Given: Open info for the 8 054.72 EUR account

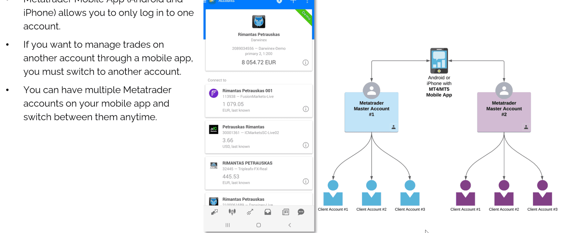Looking at the screenshot, I should 306,63.
